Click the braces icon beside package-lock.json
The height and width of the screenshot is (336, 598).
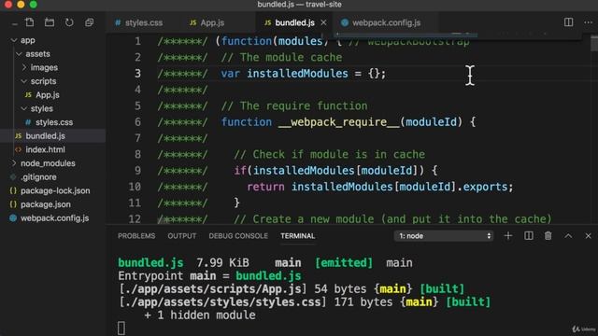pyautogui.click(x=13, y=190)
